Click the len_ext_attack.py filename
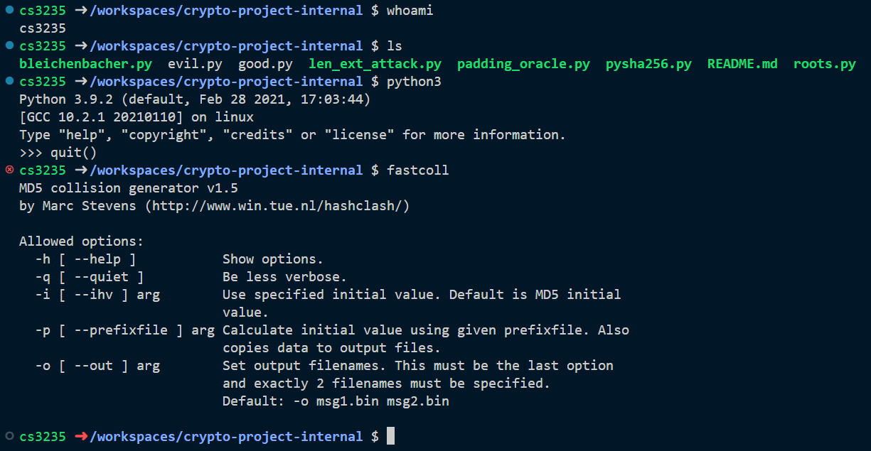 (x=375, y=64)
